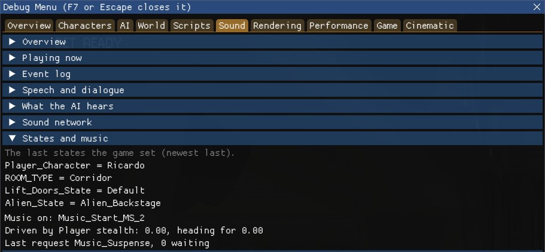Click the Last request Music_Suspense line
545x252 pixels.
click(x=107, y=243)
